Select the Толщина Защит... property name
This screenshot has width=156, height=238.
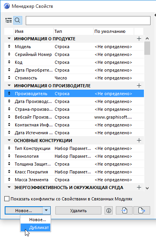coord(33,164)
